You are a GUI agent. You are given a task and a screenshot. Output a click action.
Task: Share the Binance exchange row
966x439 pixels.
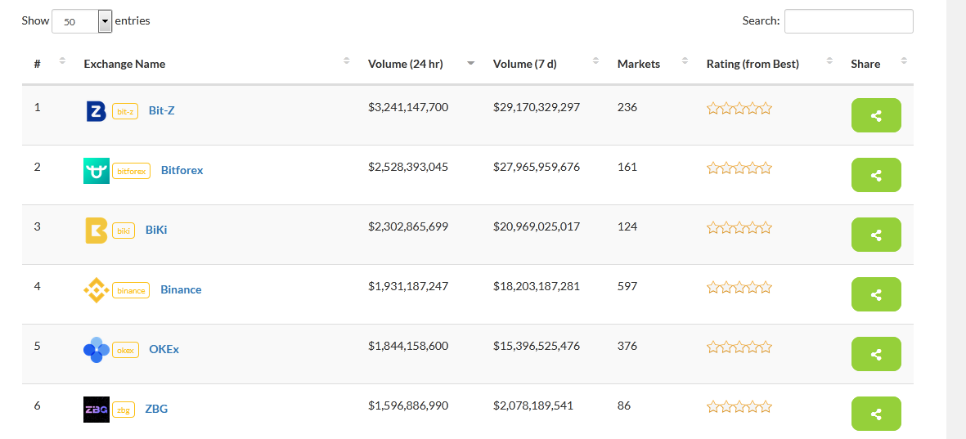(x=875, y=294)
